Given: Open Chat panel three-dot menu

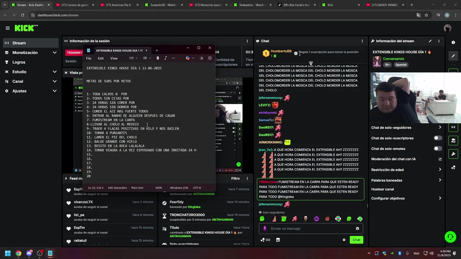Looking at the screenshot, I should [362, 41].
